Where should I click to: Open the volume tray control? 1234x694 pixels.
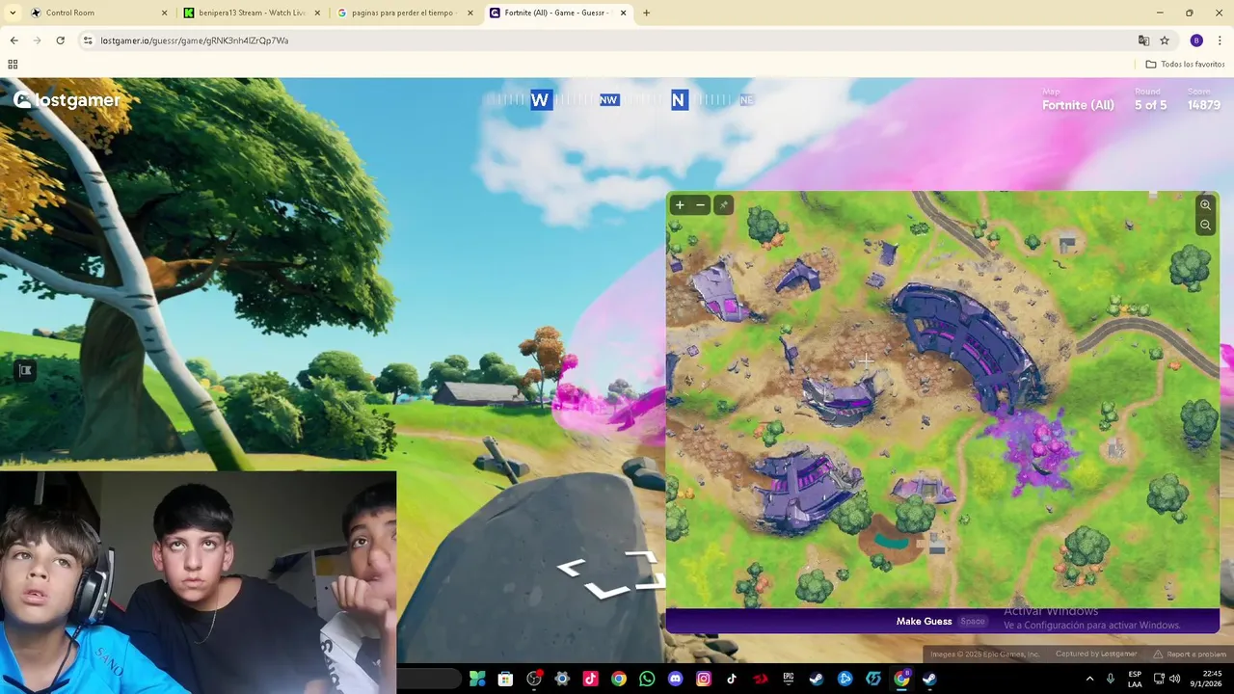1174,679
